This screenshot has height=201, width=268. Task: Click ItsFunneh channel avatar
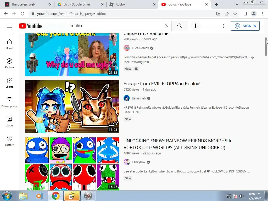point(127,98)
